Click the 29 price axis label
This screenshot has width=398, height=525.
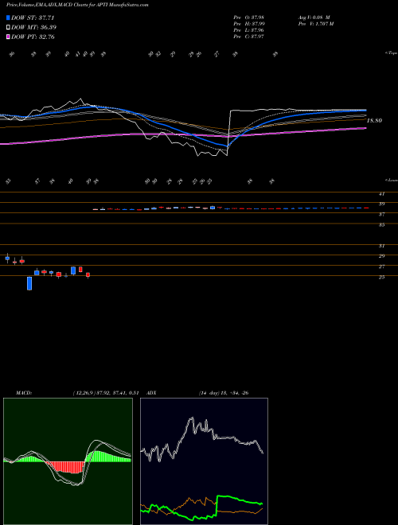coord(381,256)
